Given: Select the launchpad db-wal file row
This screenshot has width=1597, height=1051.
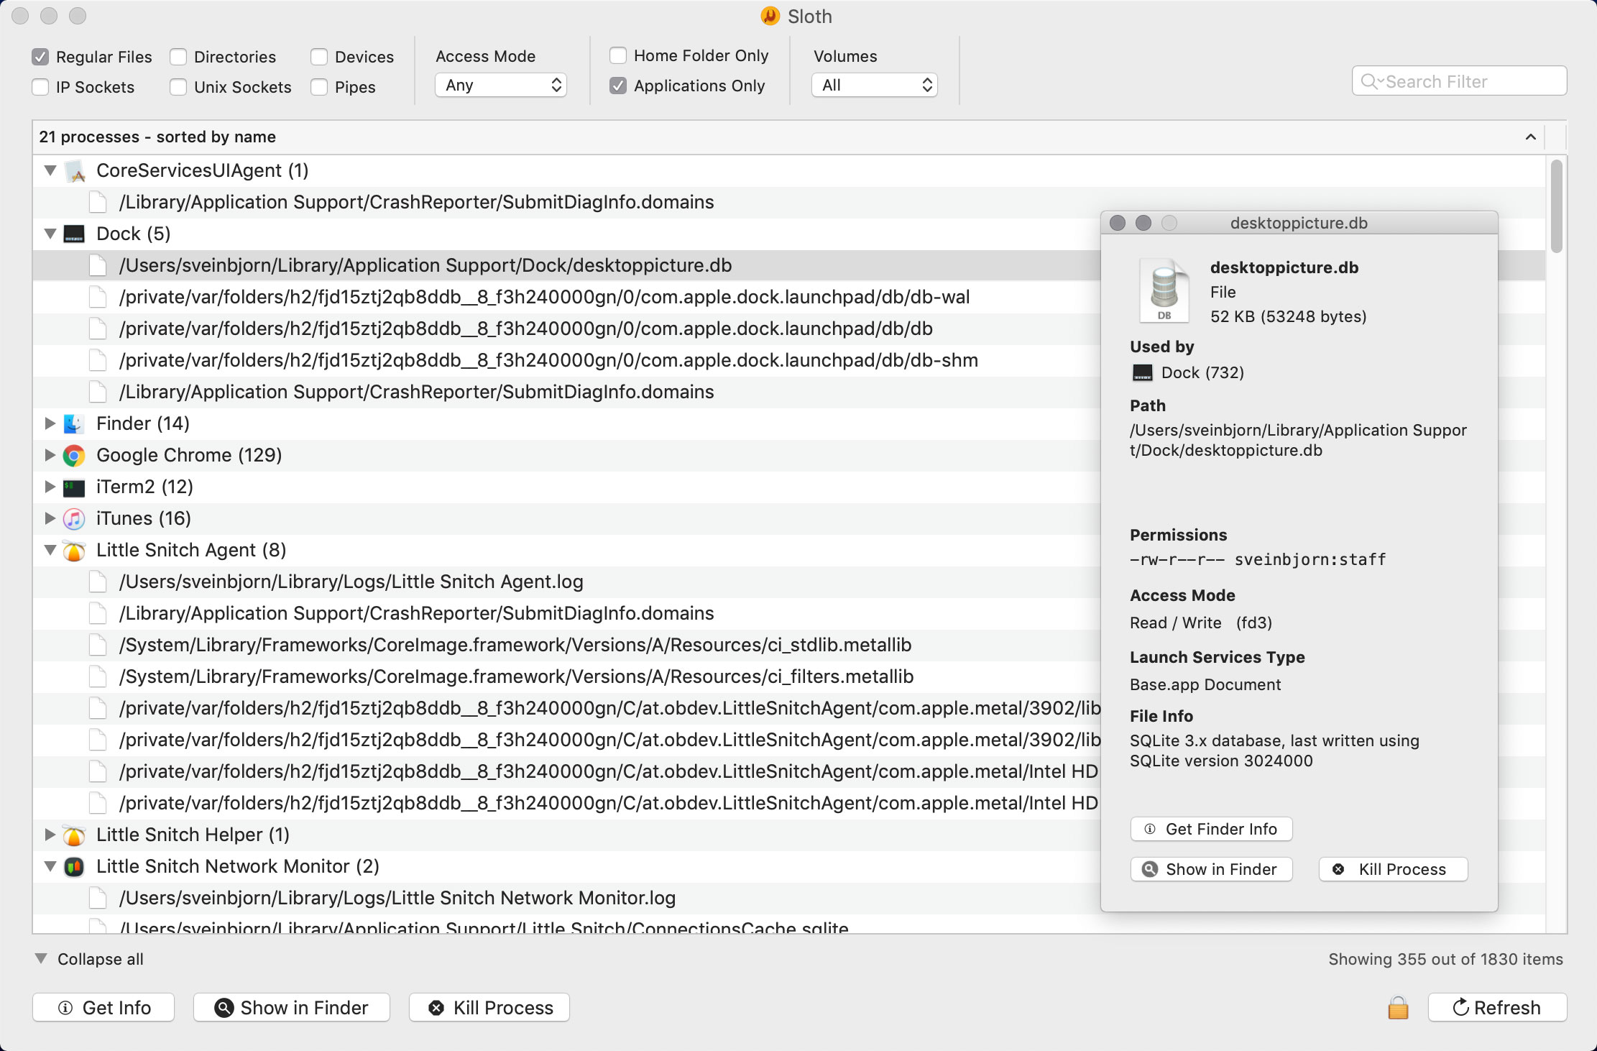Looking at the screenshot, I should pos(544,297).
